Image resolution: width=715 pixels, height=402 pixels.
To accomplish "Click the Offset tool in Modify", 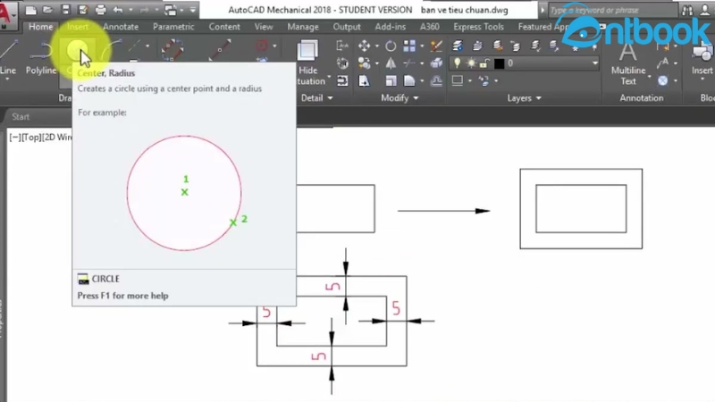I will click(436, 80).
